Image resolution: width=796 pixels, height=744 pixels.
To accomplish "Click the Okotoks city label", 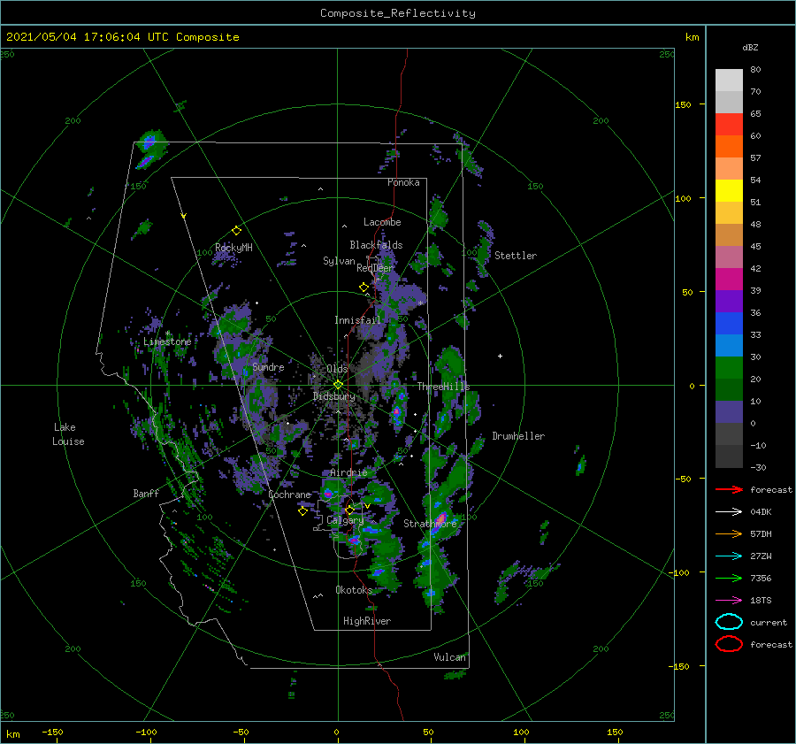I will 354,590.
